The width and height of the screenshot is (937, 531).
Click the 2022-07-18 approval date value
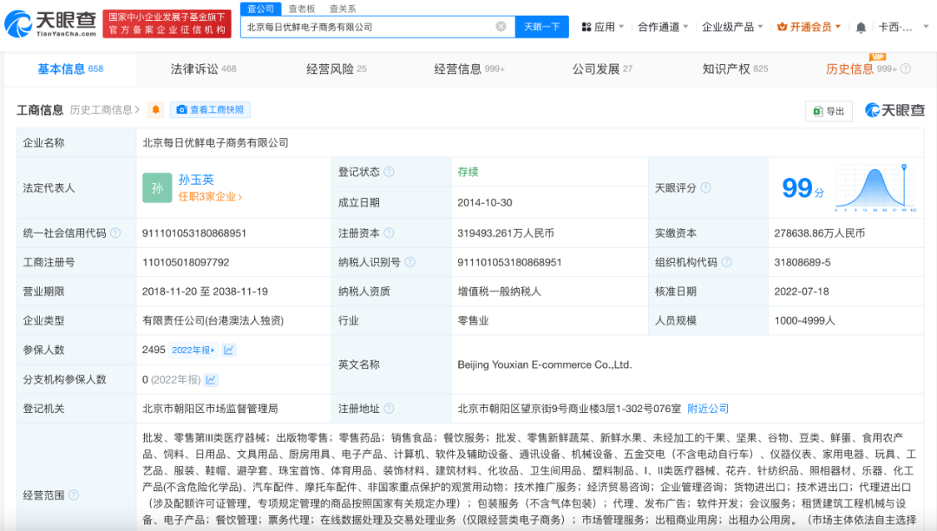click(802, 292)
